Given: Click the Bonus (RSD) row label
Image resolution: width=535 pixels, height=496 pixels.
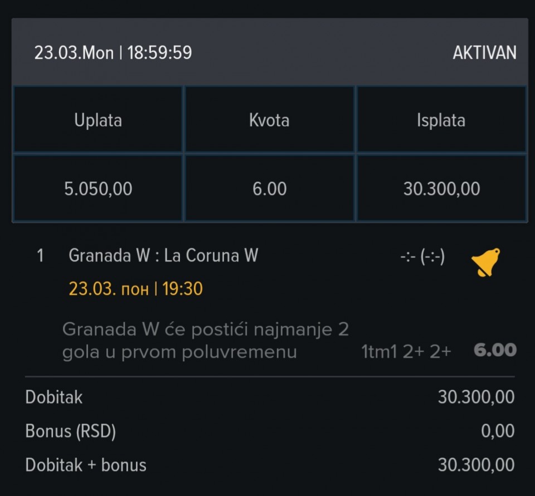Looking at the screenshot, I should click(71, 431).
